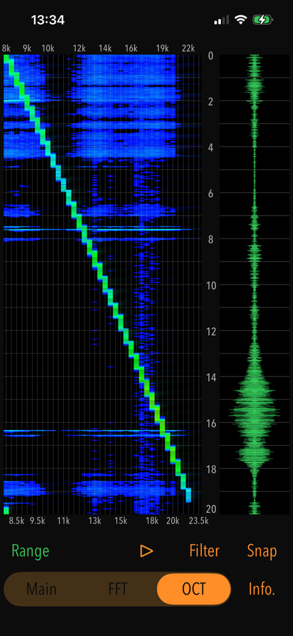Tap the 23.5k frequency label at bottom
The image size is (293, 636).
tap(198, 521)
